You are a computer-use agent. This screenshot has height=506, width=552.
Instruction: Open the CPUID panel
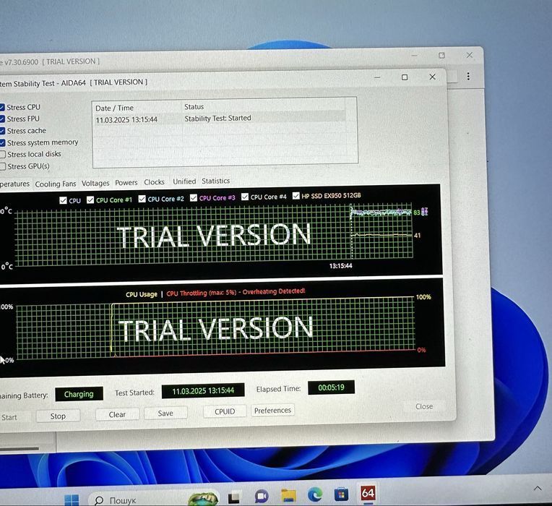[x=225, y=411]
